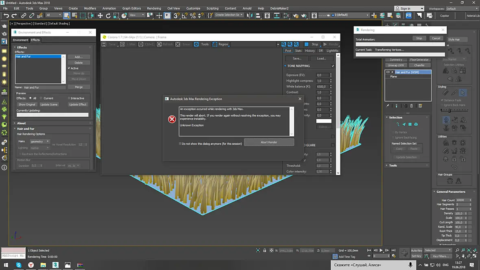
Task: Click the Guide by vertex selection icon
Action: 398,124
